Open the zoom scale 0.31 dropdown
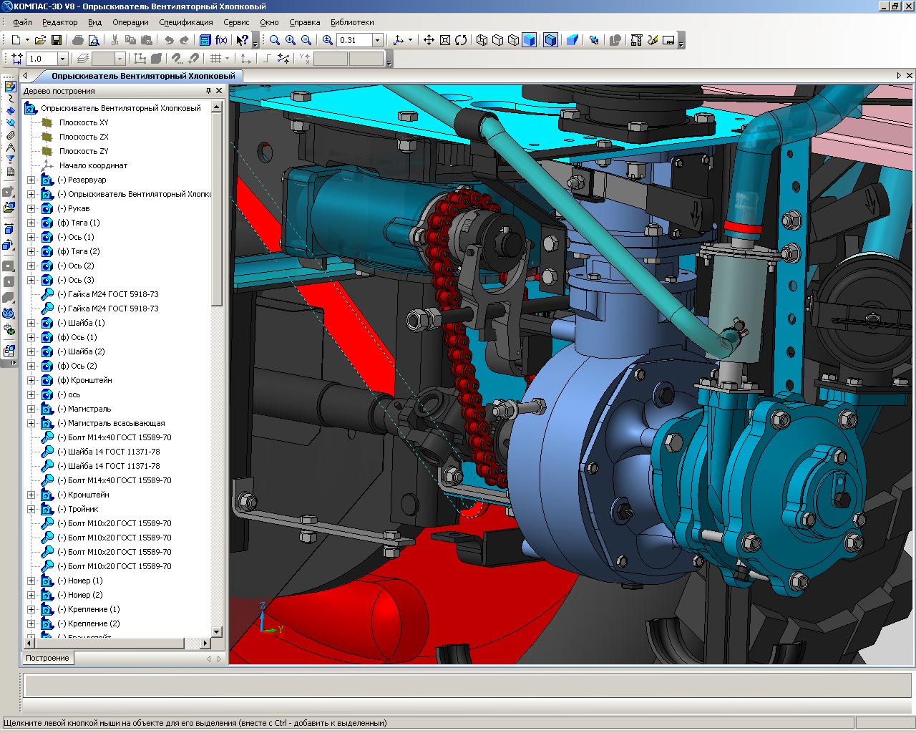The width and height of the screenshot is (916, 733). 378,40
